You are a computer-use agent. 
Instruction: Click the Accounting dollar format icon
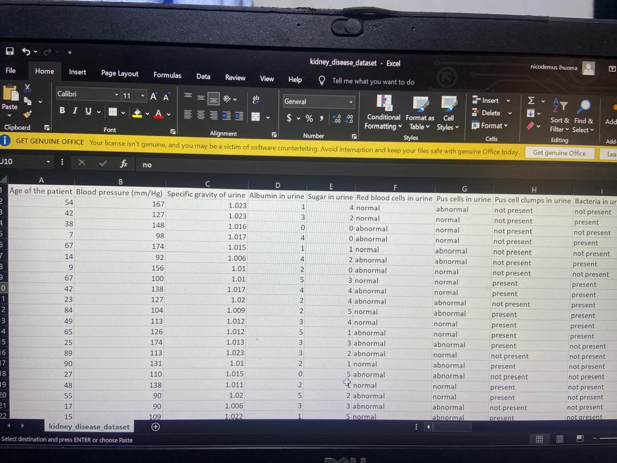point(289,118)
